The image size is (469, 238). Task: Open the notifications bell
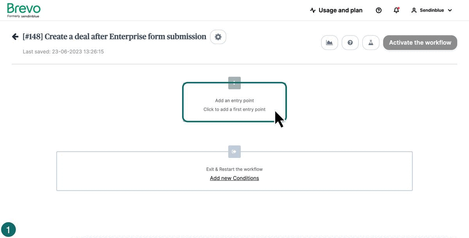pyautogui.click(x=396, y=11)
